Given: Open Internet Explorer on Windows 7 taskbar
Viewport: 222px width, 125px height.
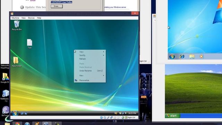Looking at the screenshot, I should tap(182, 56).
